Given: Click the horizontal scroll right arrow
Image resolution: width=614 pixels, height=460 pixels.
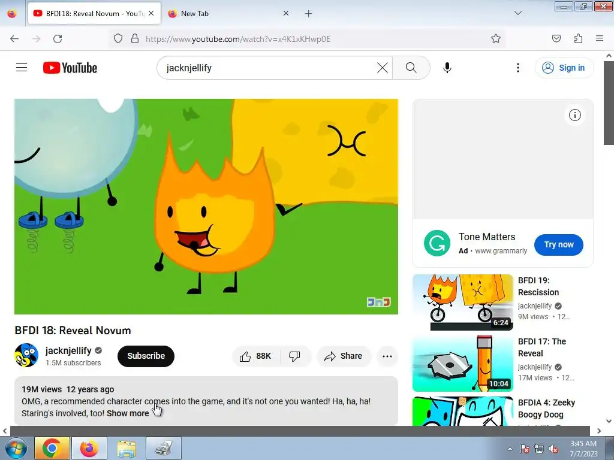Looking at the screenshot, I should click(x=599, y=431).
